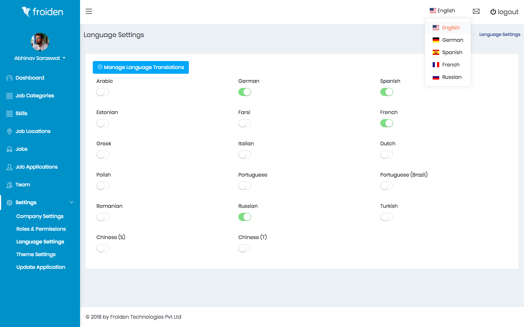Image resolution: width=524 pixels, height=327 pixels.
Task: Click the Job Locations pin icon
Action: tap(9, 132)
